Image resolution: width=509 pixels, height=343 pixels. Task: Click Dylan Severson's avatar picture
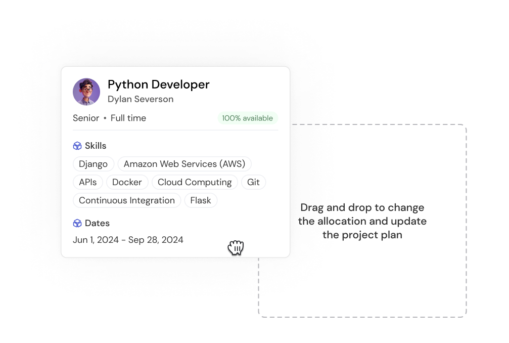[86, 92]
